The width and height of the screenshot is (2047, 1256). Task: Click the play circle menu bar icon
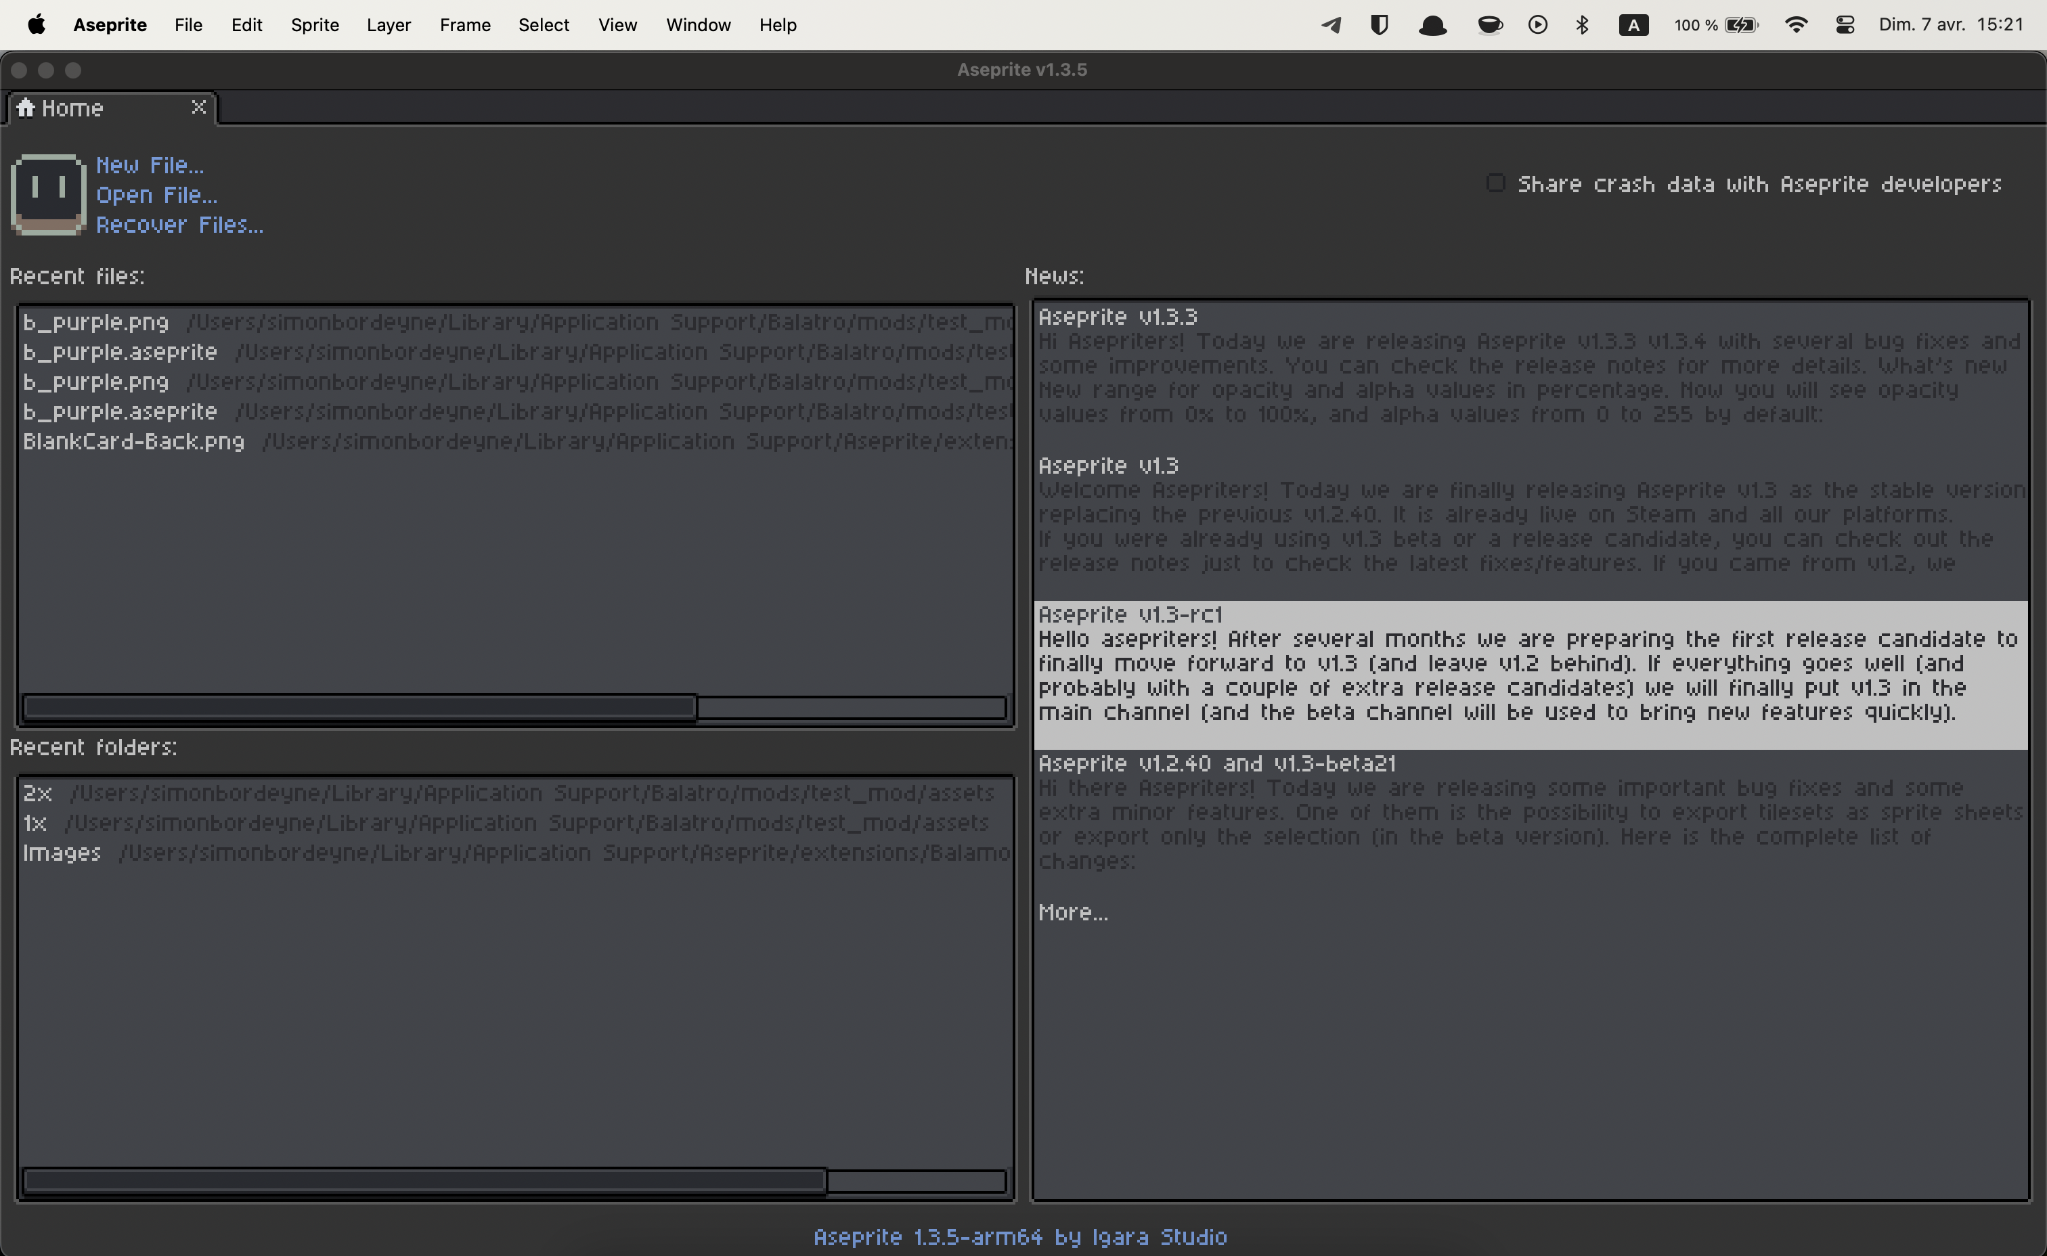click(1538, 25)
